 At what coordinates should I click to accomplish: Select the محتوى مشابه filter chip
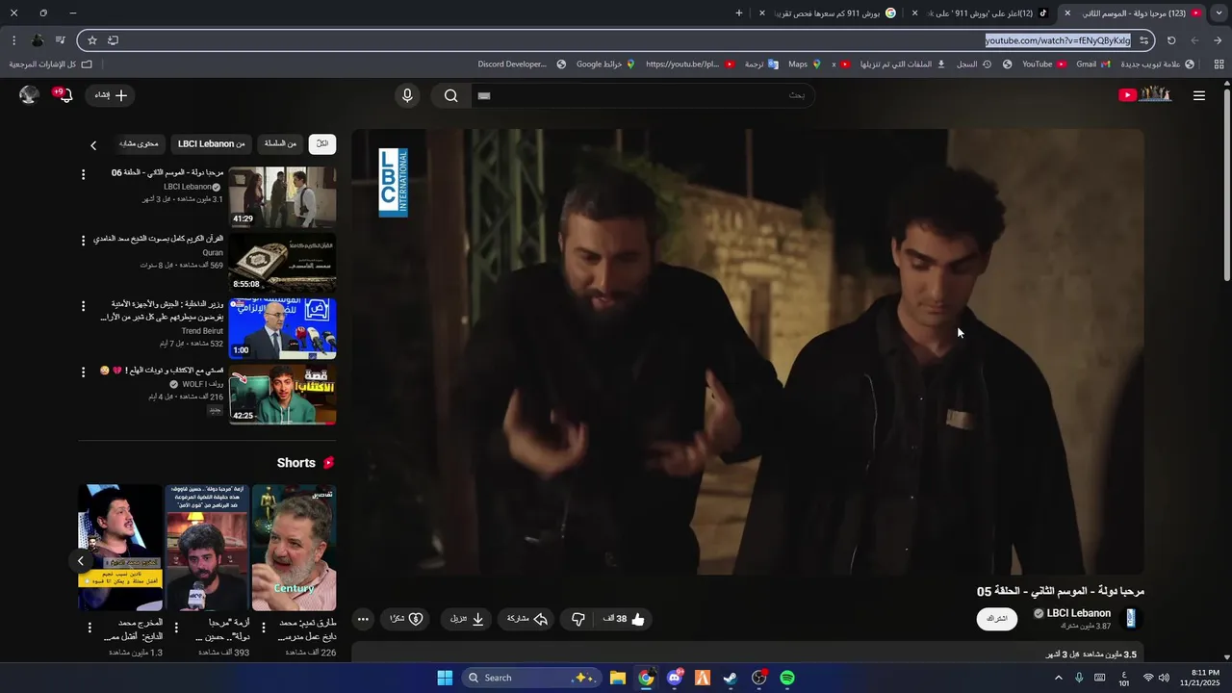tap(140, 143)
